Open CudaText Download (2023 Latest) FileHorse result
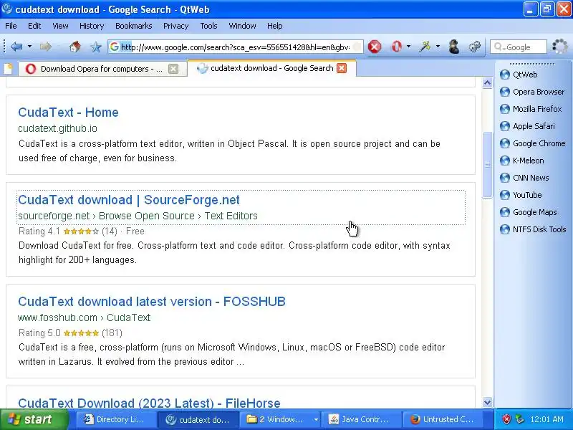This screenshot has width=573, height=430. click(149, 403)
